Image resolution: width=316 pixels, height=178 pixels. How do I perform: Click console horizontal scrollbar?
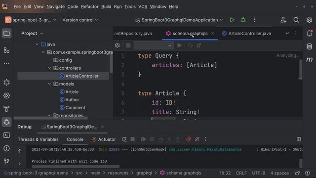coord(76,167)
